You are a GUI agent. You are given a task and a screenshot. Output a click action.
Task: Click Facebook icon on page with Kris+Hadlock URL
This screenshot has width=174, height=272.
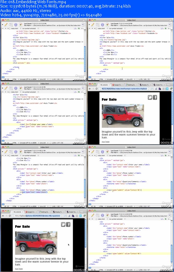click(x=155, y=97)
